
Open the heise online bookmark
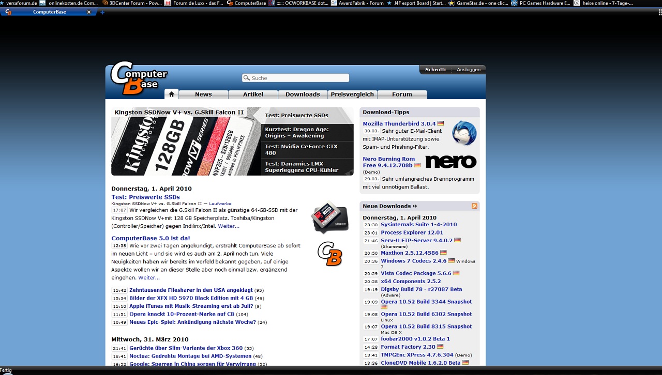tap(604, 3)
